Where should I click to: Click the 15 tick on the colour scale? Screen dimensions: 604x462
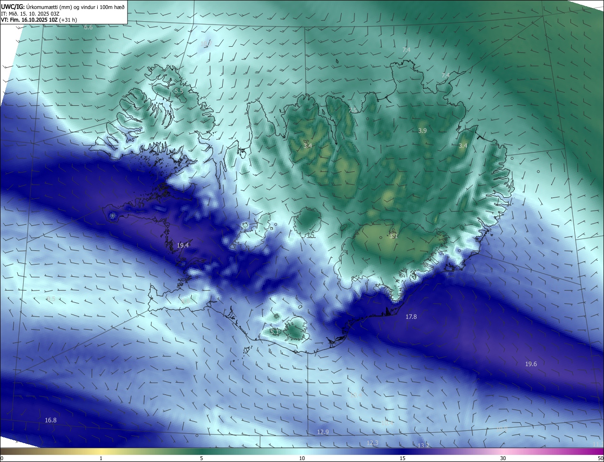click(403, 458)
